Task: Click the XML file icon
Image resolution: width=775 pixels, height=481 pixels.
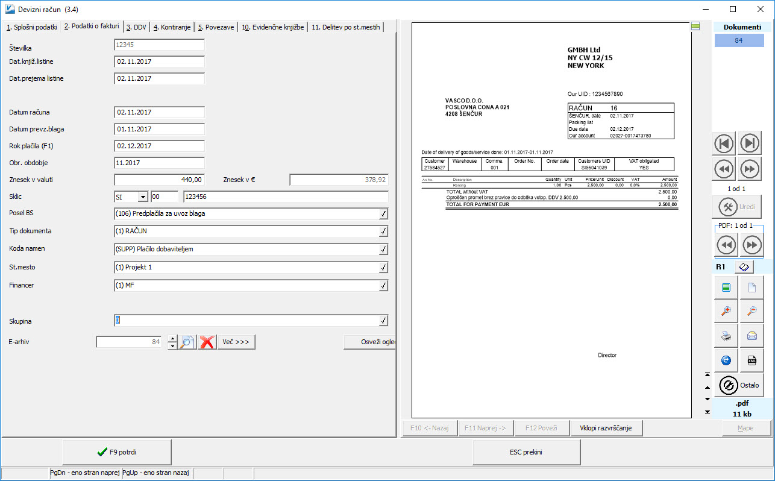Action: pos(751,360)
